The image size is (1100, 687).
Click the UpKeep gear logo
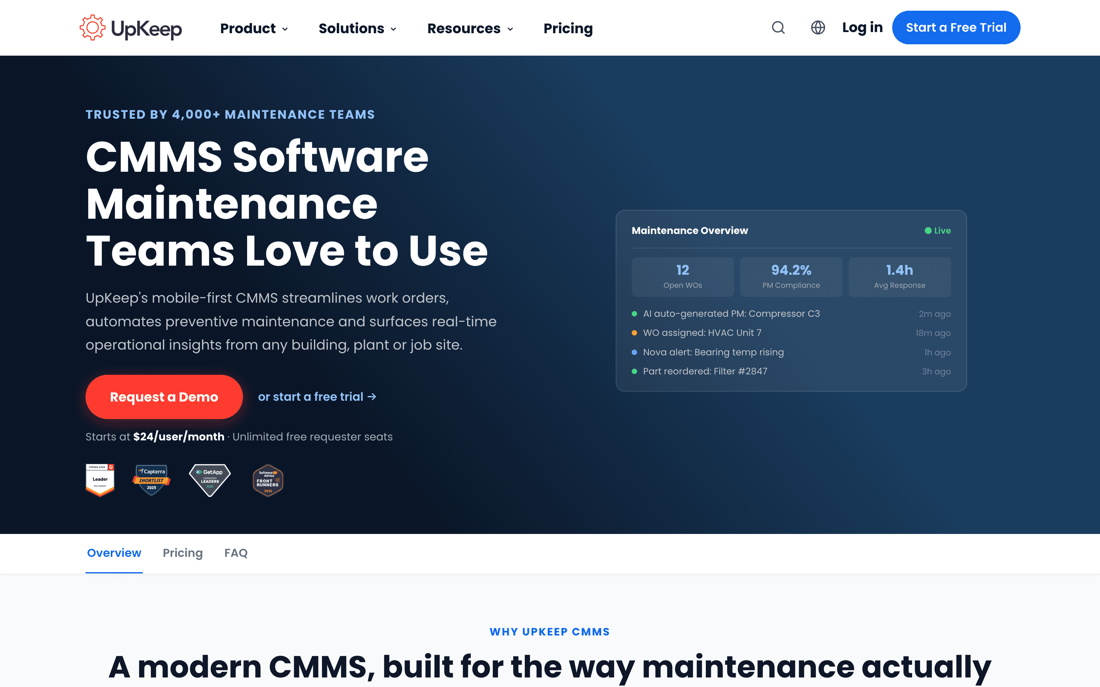[131, 28]
